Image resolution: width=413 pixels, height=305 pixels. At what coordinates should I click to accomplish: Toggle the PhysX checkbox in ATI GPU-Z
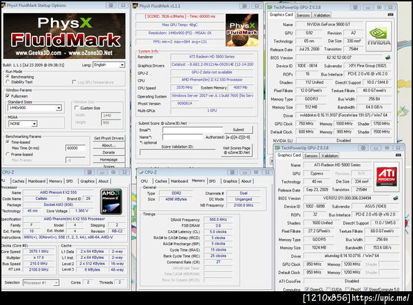pos(348,289)
